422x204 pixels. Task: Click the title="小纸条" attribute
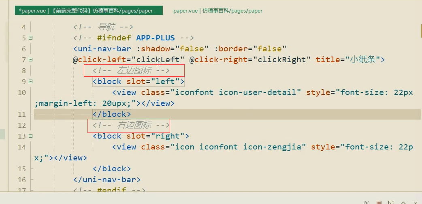tap(347, 60)
